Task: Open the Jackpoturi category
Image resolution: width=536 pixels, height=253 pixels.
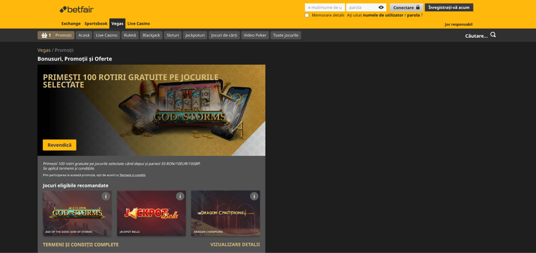Action: coord(195,35)
